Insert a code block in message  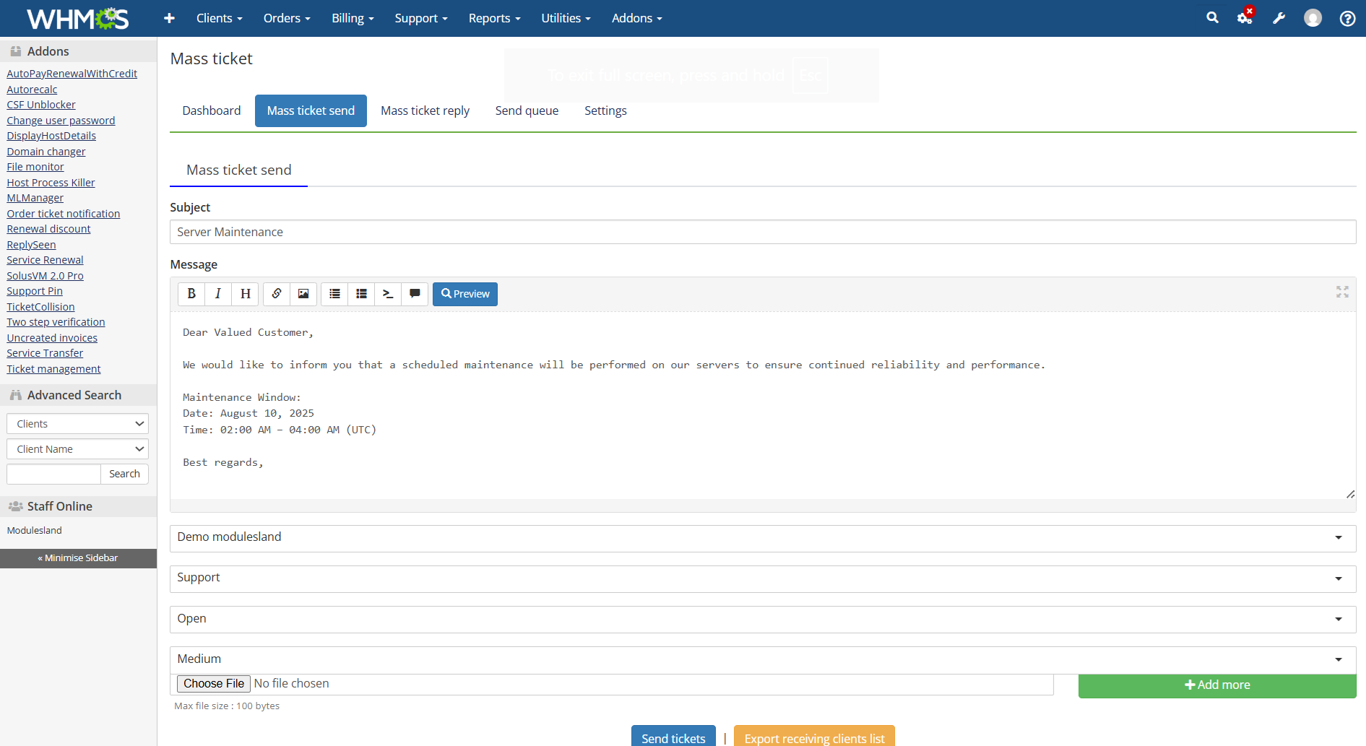pos(388,294)
